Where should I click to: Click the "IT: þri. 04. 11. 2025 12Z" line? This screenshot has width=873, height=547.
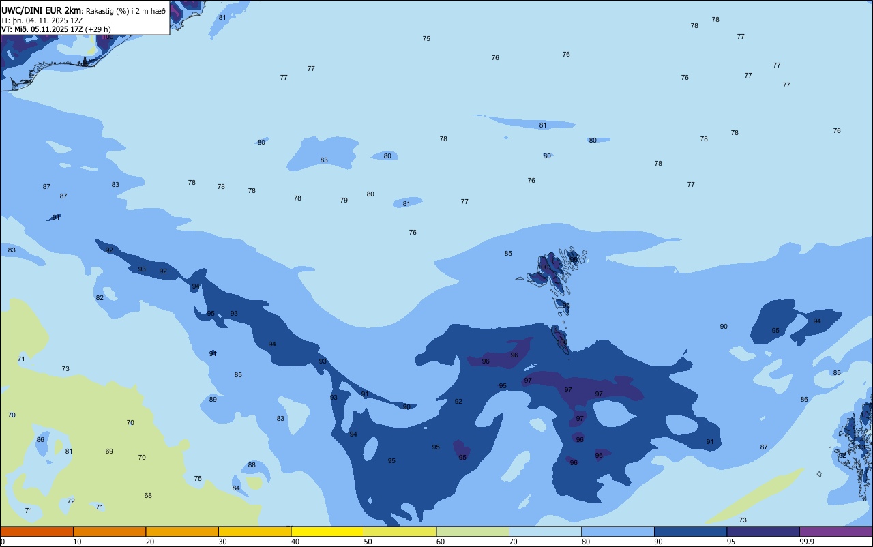(x=42, y=20)
